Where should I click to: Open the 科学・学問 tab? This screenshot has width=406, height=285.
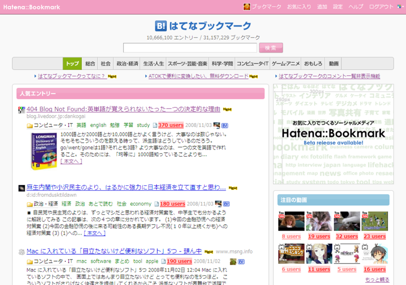point(222,64)
